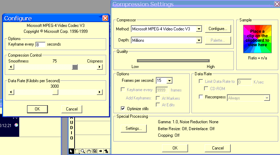The height and width of the screenshot is (155, 280).
Task: Click the Data Rate slider thumb at 3000
Action: [x=55, y=92]
